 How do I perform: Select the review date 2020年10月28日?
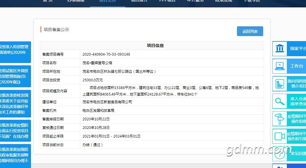[x=96, y=128]
